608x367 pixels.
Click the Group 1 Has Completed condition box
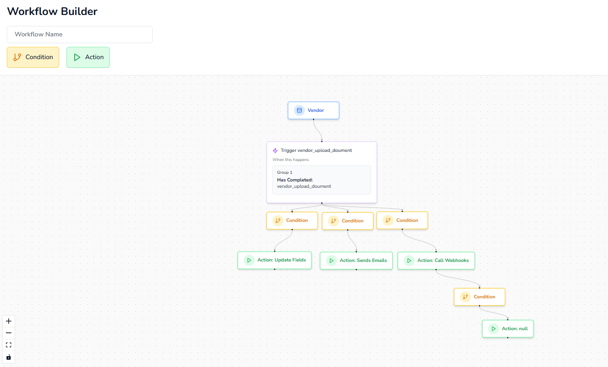(322, 180)
